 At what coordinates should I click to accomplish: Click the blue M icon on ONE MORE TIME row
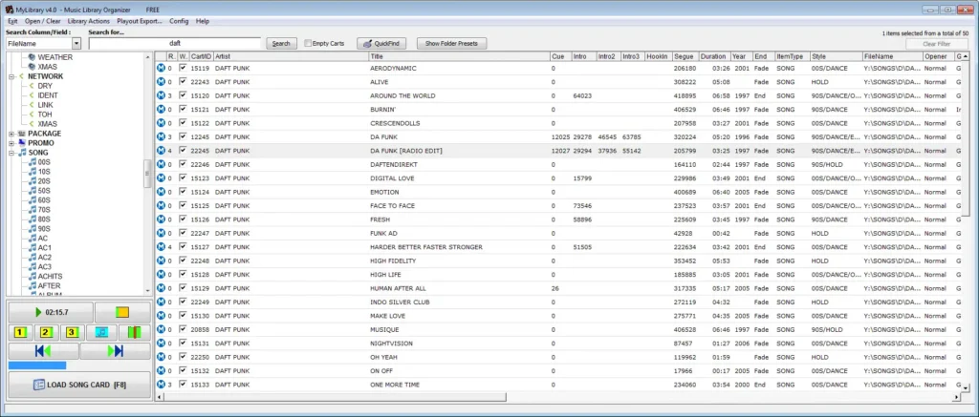coord(161,385)
